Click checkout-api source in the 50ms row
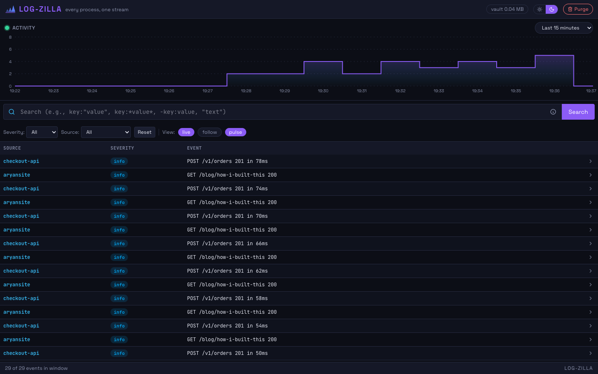 tap(21, 353)
